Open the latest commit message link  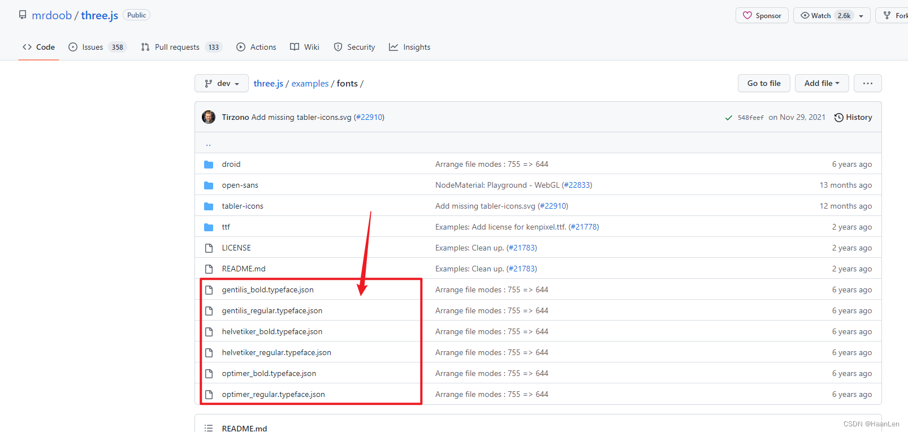301,117
